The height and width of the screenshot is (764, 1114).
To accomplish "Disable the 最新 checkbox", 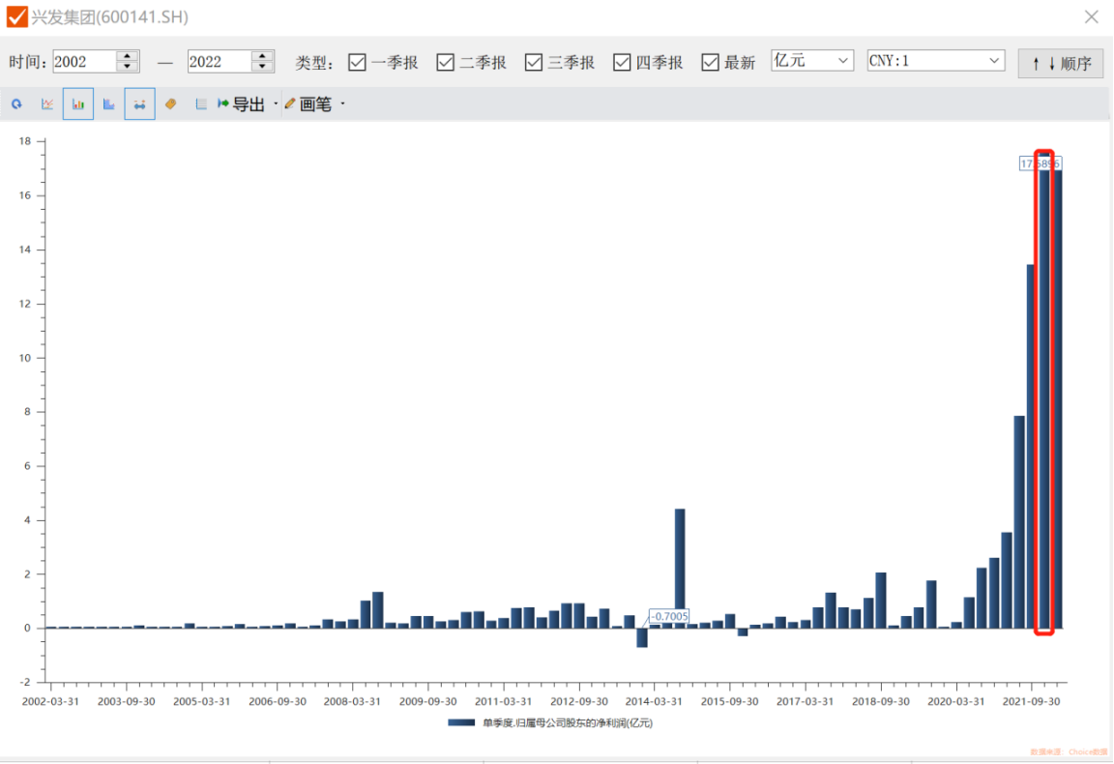I will coord(711,62).
